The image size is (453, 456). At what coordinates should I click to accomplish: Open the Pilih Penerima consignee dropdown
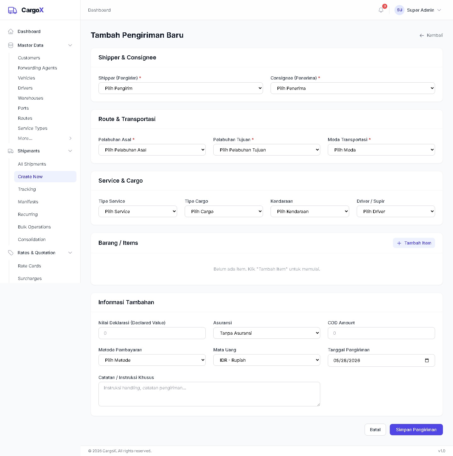[353, 88]
